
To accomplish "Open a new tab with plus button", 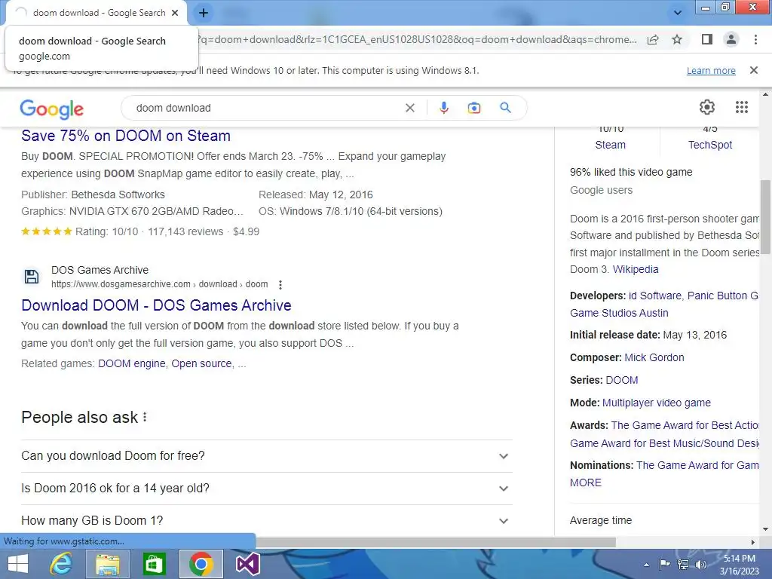I will [x=204, y=14].
